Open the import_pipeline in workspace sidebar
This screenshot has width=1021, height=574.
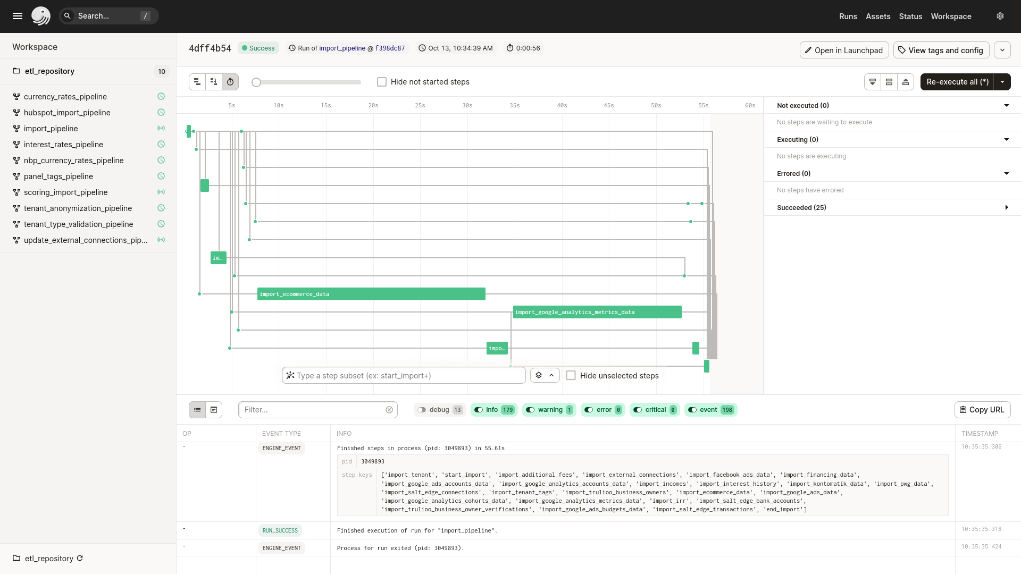coord(51,128)
